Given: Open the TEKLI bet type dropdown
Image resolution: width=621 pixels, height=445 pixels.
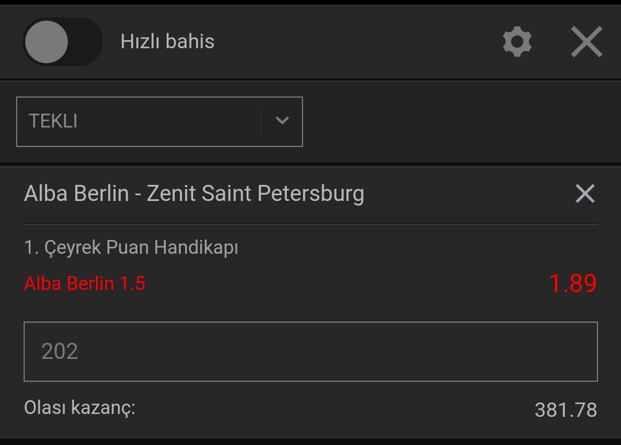Looking at the screenshot, I should coord(160,121).
